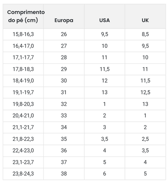The image size is (167, 185).
Task: Select foot length cell 22,4-23,0
Action: coord(23,150)
